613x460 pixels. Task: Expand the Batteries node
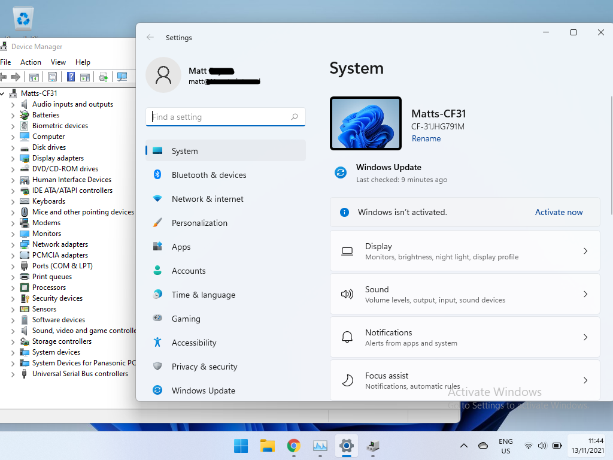click(x=13, y=116)
